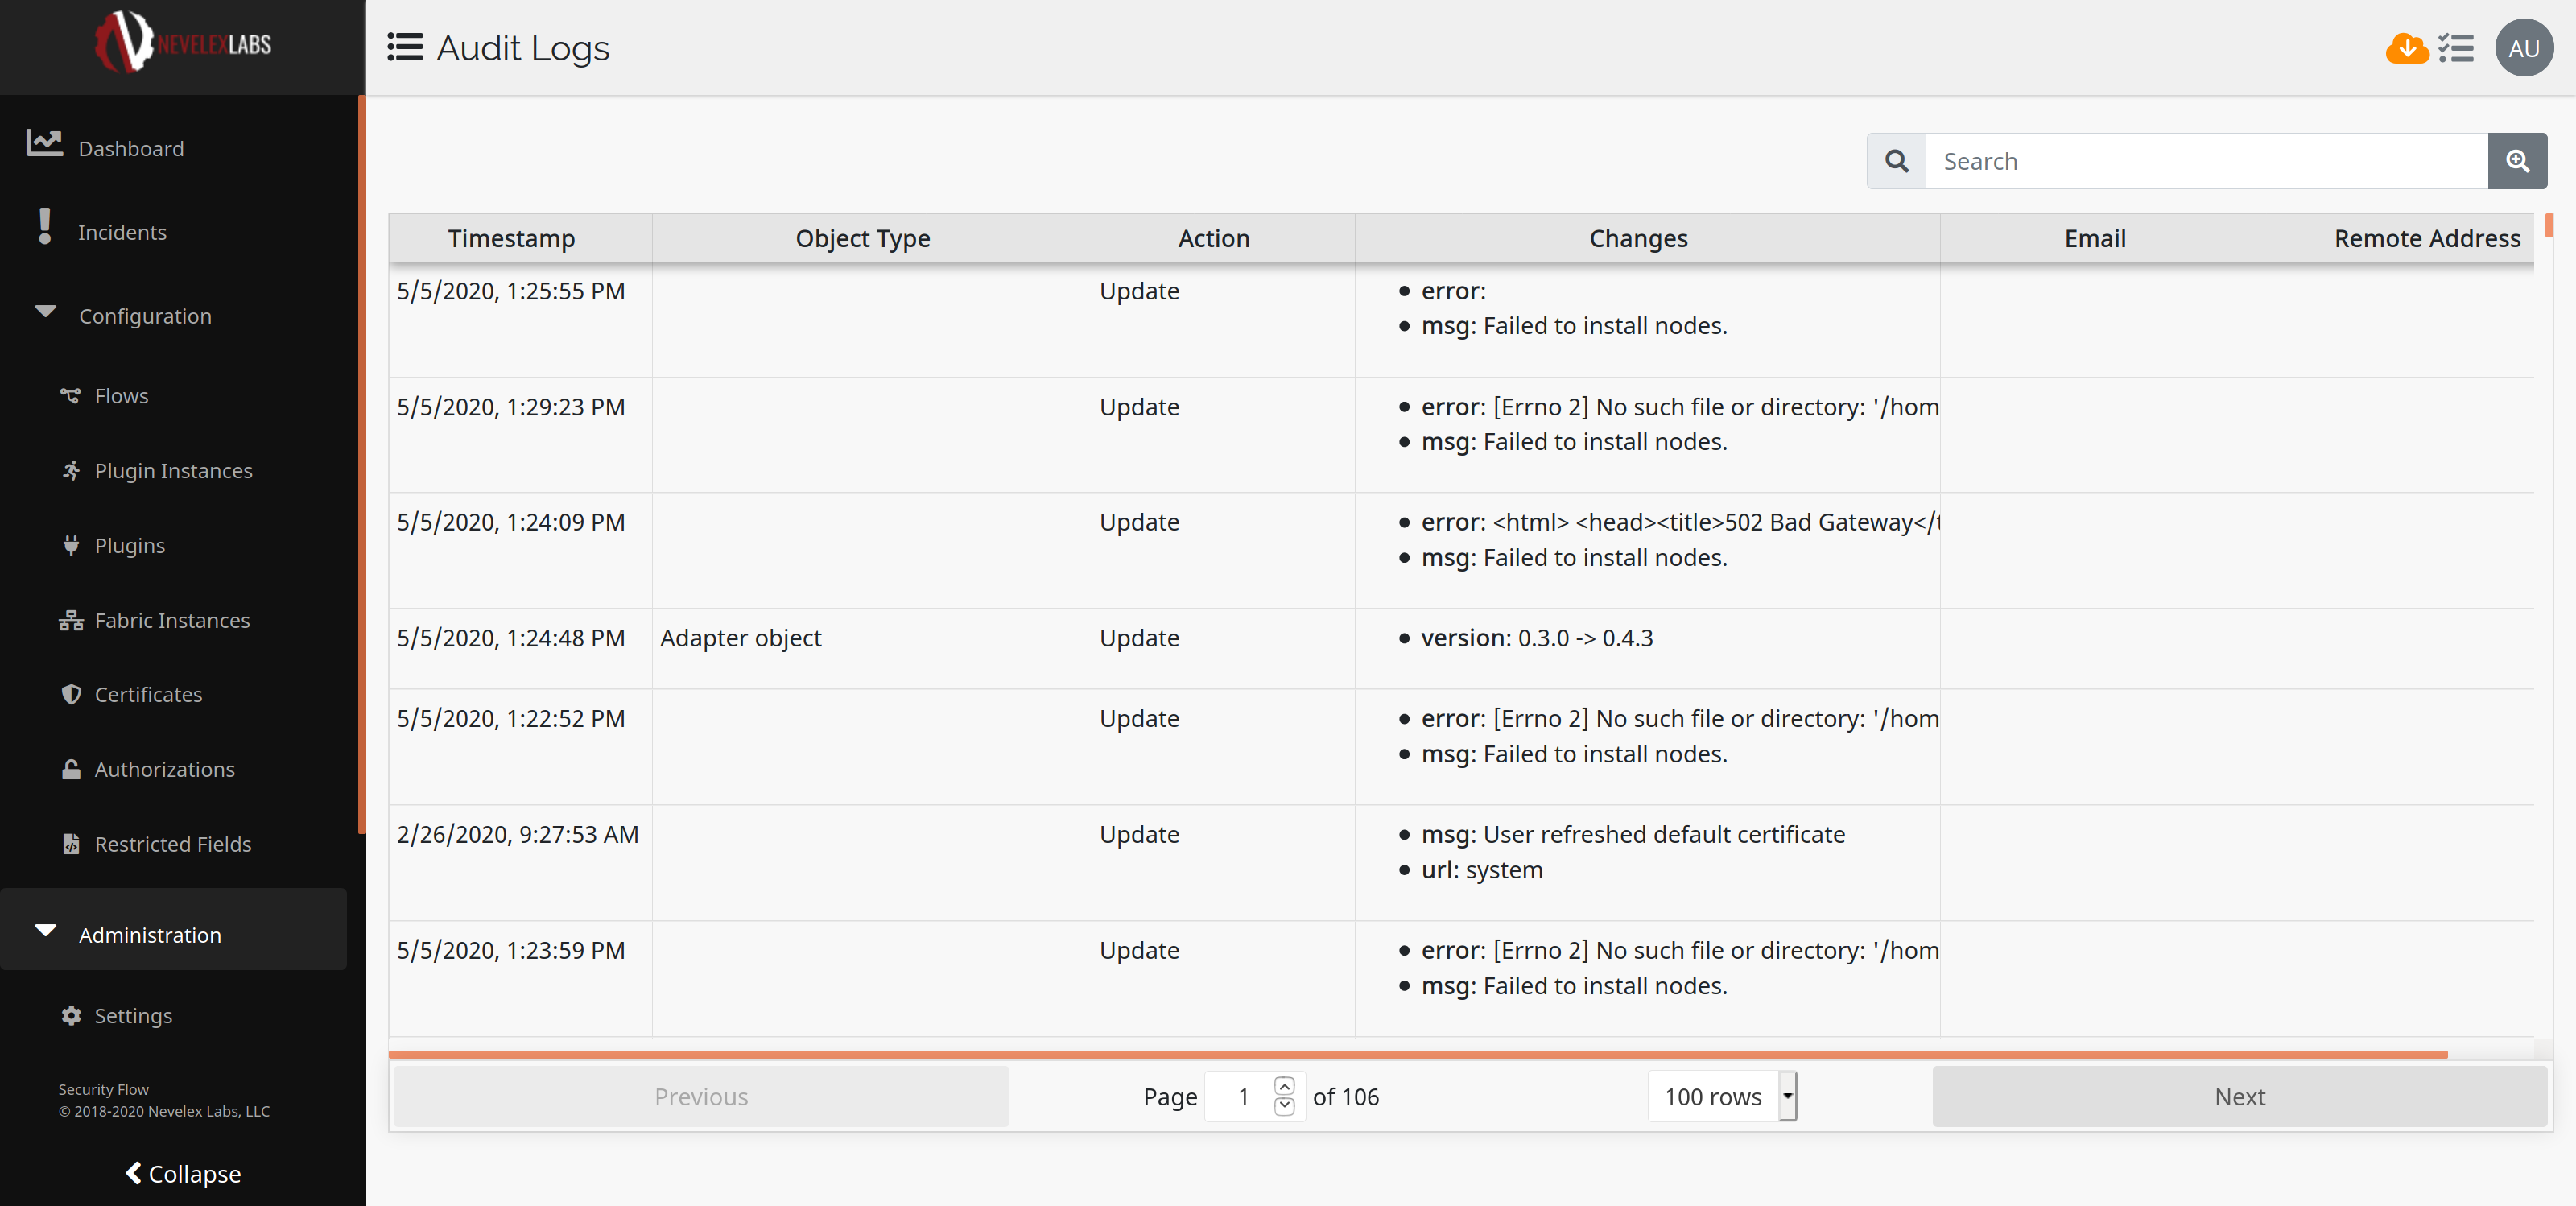This screenshot has height=1206, width=2576.
Task: Go to Dashboard in sidebar
Action: [131, 149]
